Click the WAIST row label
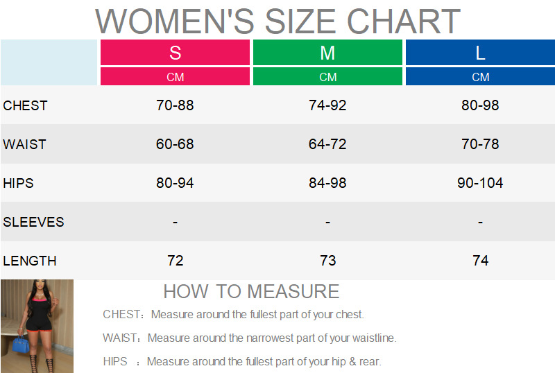Screen dimensions: 555x373 click(x=24, y=144)
